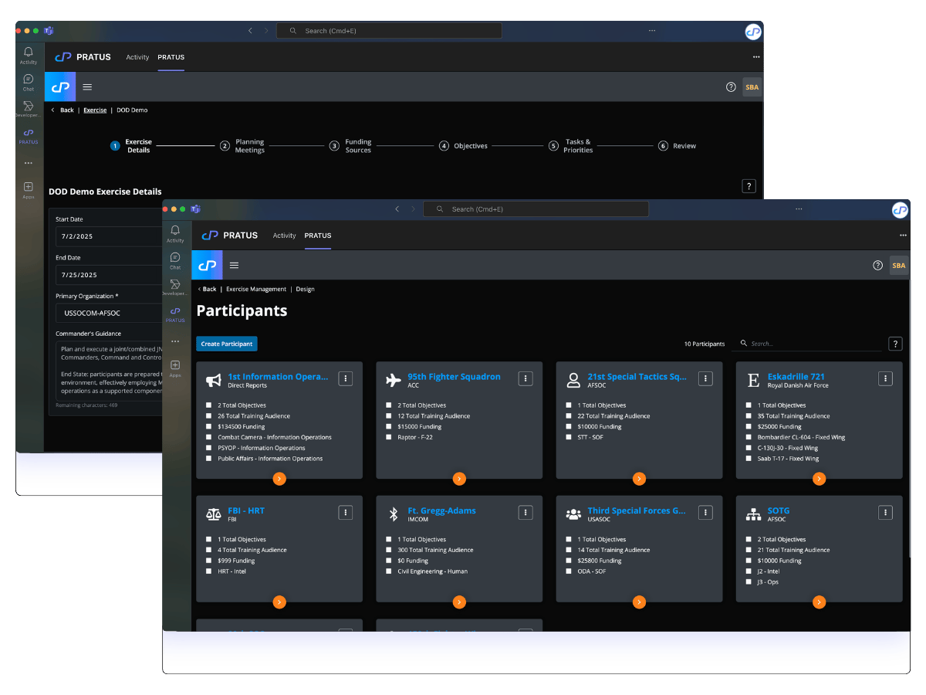The image size is (926, 695).
Task: Click the Create Participant button
Action: (226, 343)
